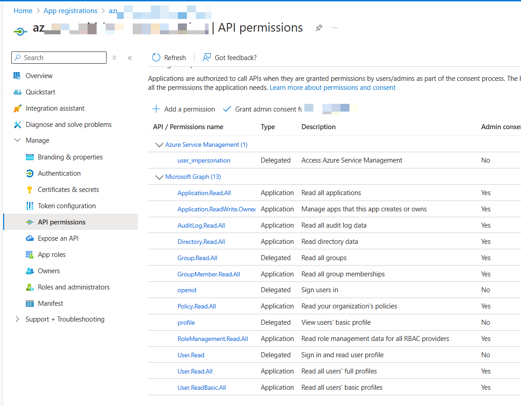Open the Application.ReadWrite.OwnedBy permission
Screen dimensions: 521x406
click(x=217, y=209)
